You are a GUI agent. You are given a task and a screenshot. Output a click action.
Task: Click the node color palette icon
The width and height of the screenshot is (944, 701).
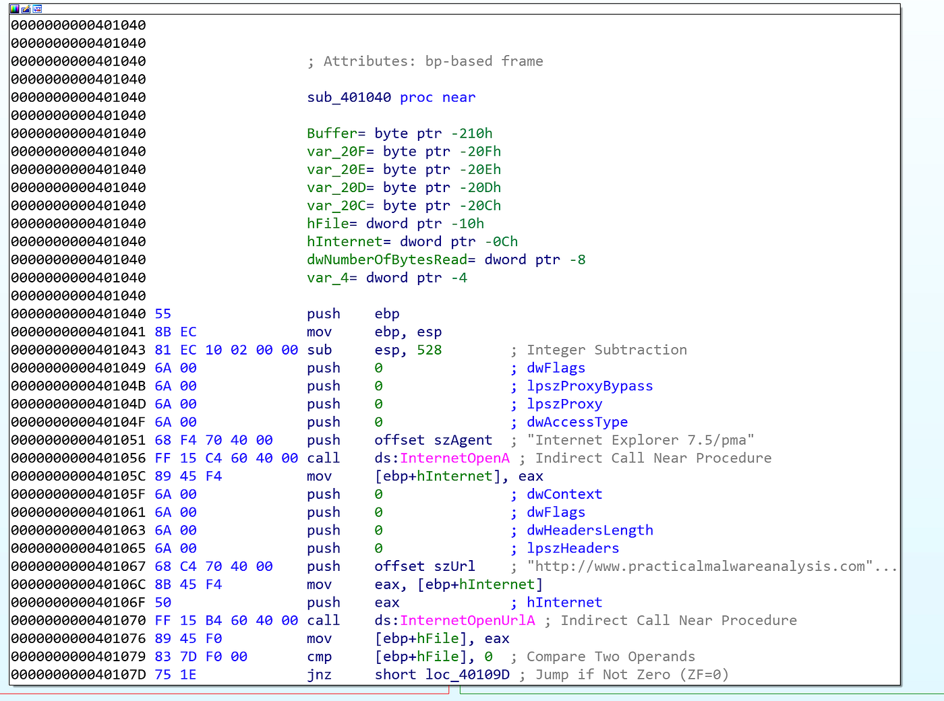click(x=14, y=9)
